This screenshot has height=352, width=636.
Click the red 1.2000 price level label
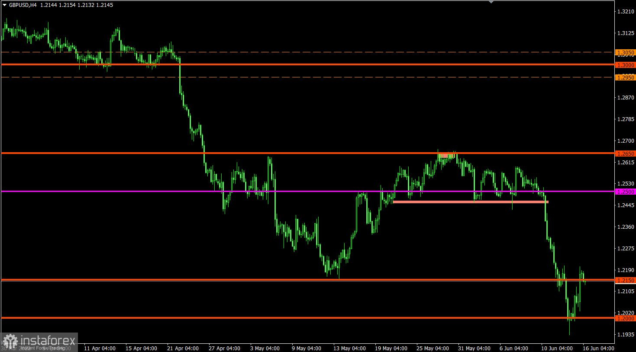click(x=626, y=318)
